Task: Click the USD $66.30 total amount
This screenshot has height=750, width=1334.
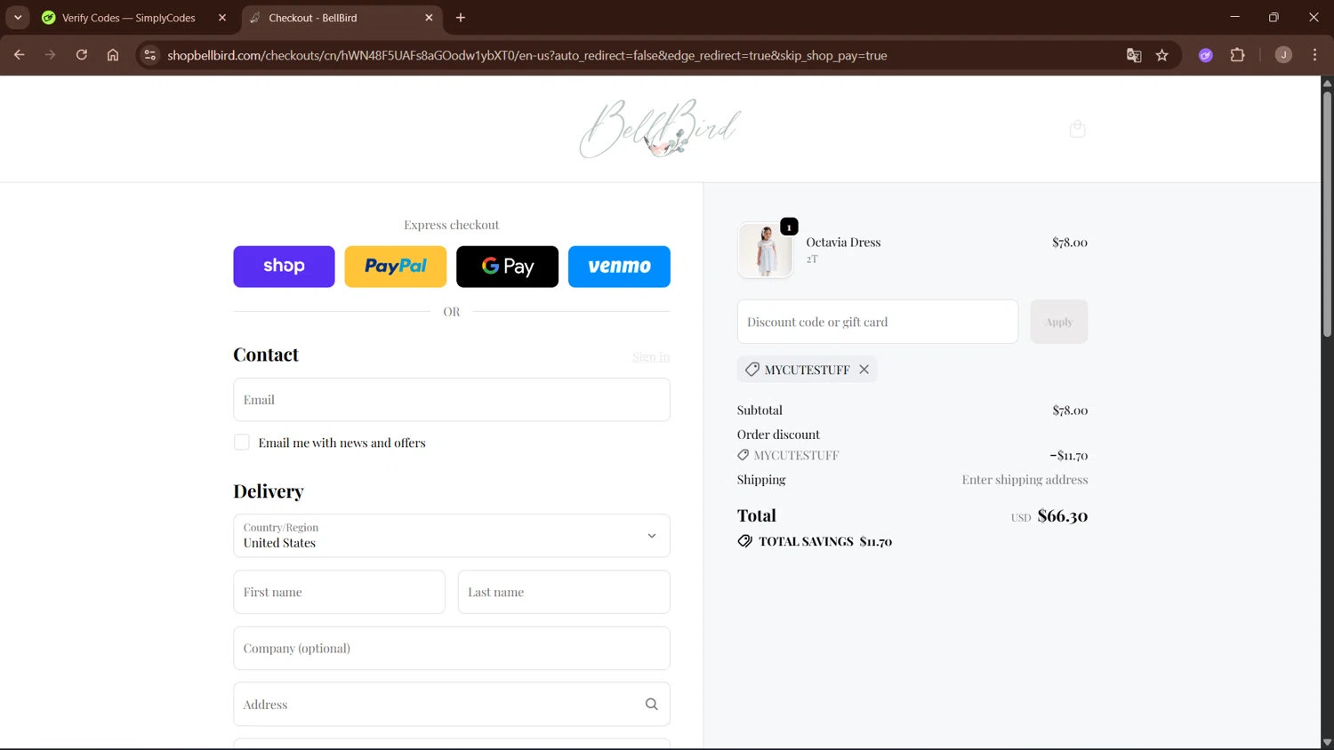Action: 1049,516
